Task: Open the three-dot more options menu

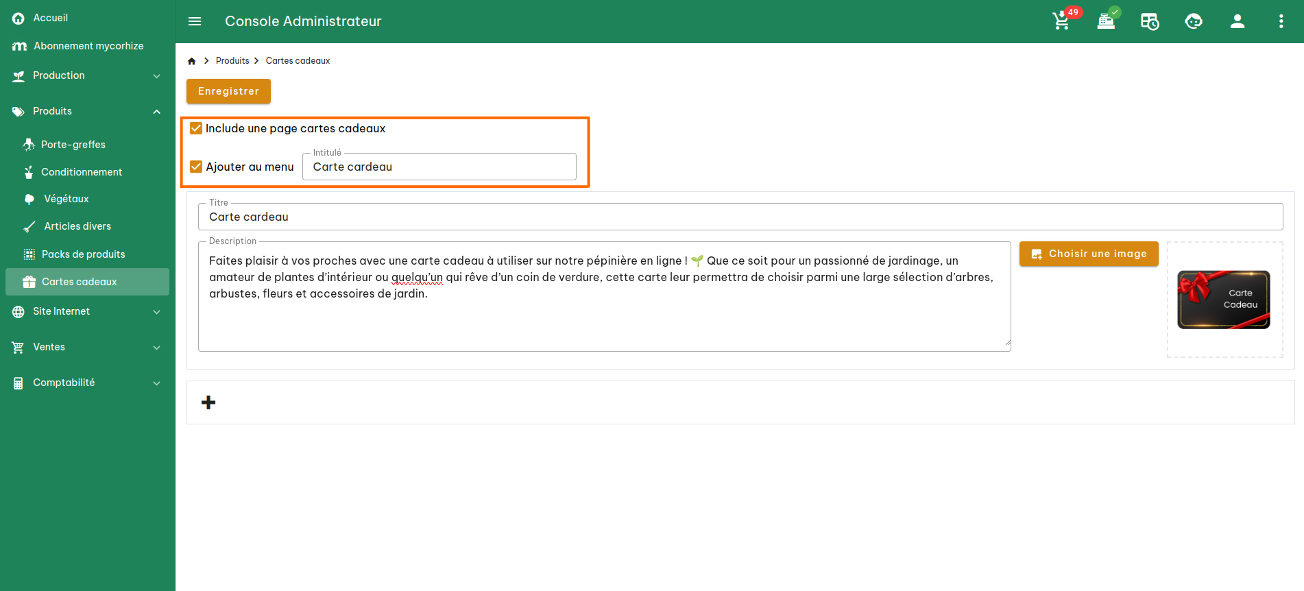Action: [1281, 21]
